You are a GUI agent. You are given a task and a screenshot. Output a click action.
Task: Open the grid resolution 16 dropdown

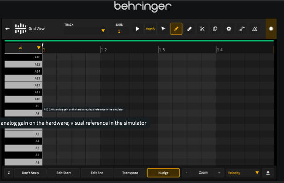(x=23, y=48)
